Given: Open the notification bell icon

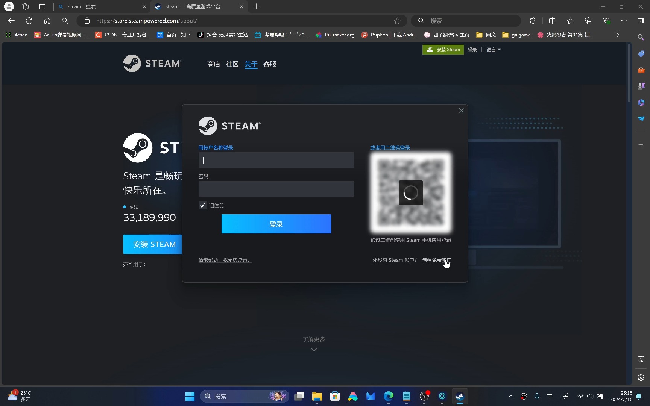Looking at the screenshot, I should [639, 396].
